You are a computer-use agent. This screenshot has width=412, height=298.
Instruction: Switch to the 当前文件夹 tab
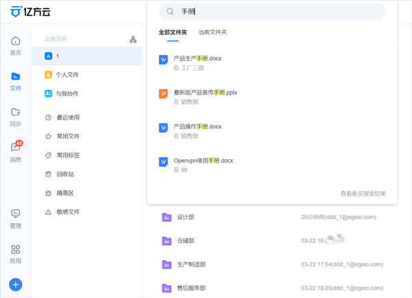(212, 32)
